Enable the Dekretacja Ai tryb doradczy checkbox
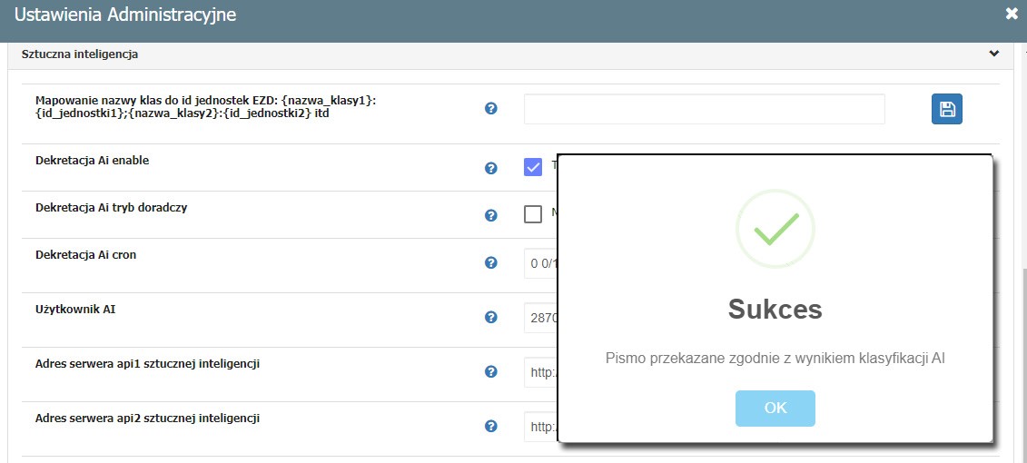 click(533, 214)
